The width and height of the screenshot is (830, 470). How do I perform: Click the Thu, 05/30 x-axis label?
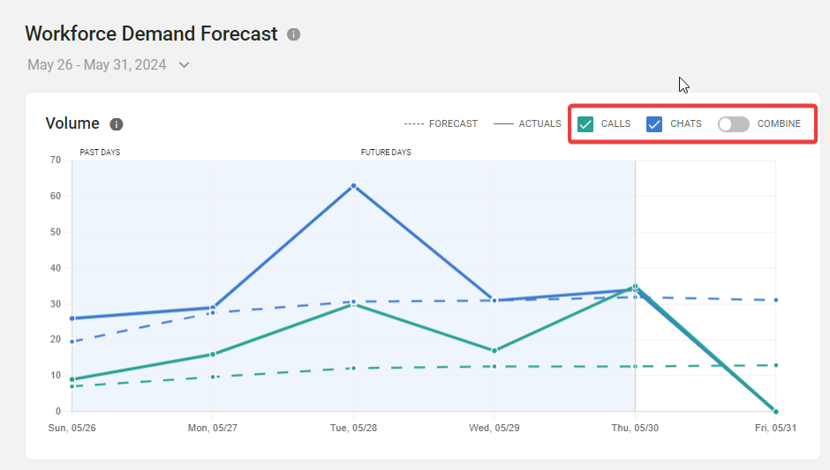pyautogui.click(x=635, y=428)
